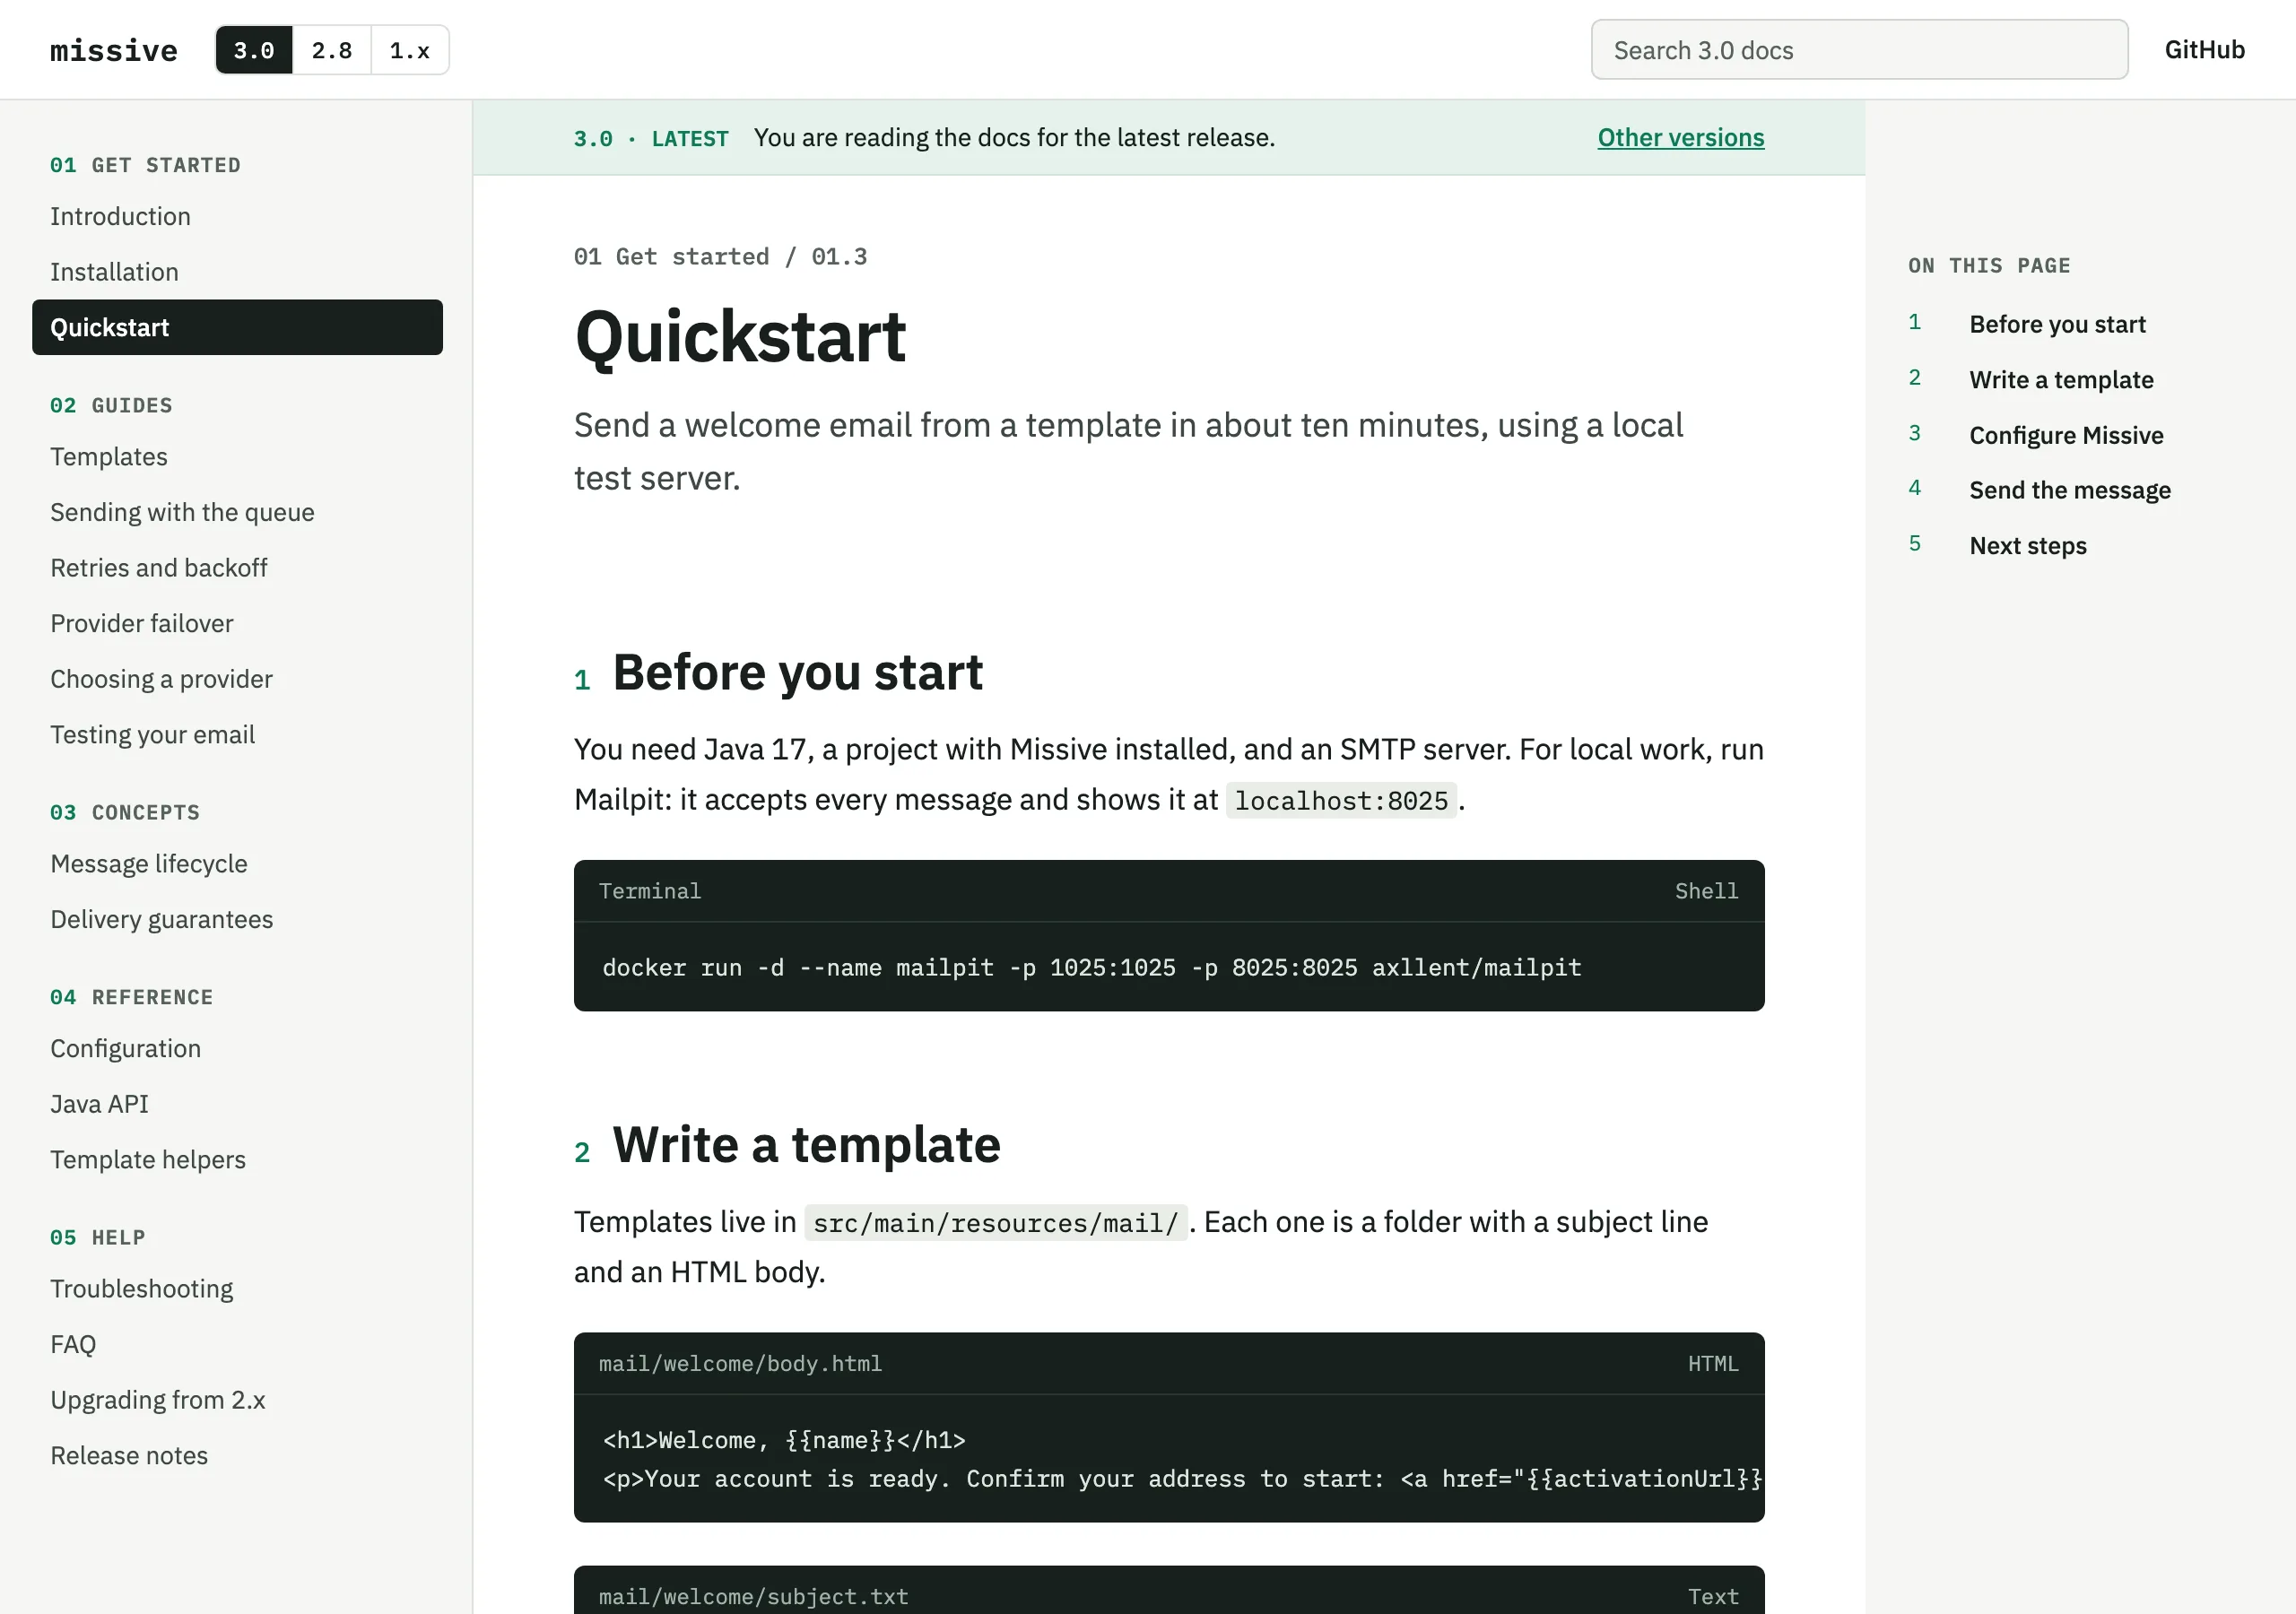Focus the Search 3.0 docs field
Screen dimensions: 2296x1614
[1859, 50]
